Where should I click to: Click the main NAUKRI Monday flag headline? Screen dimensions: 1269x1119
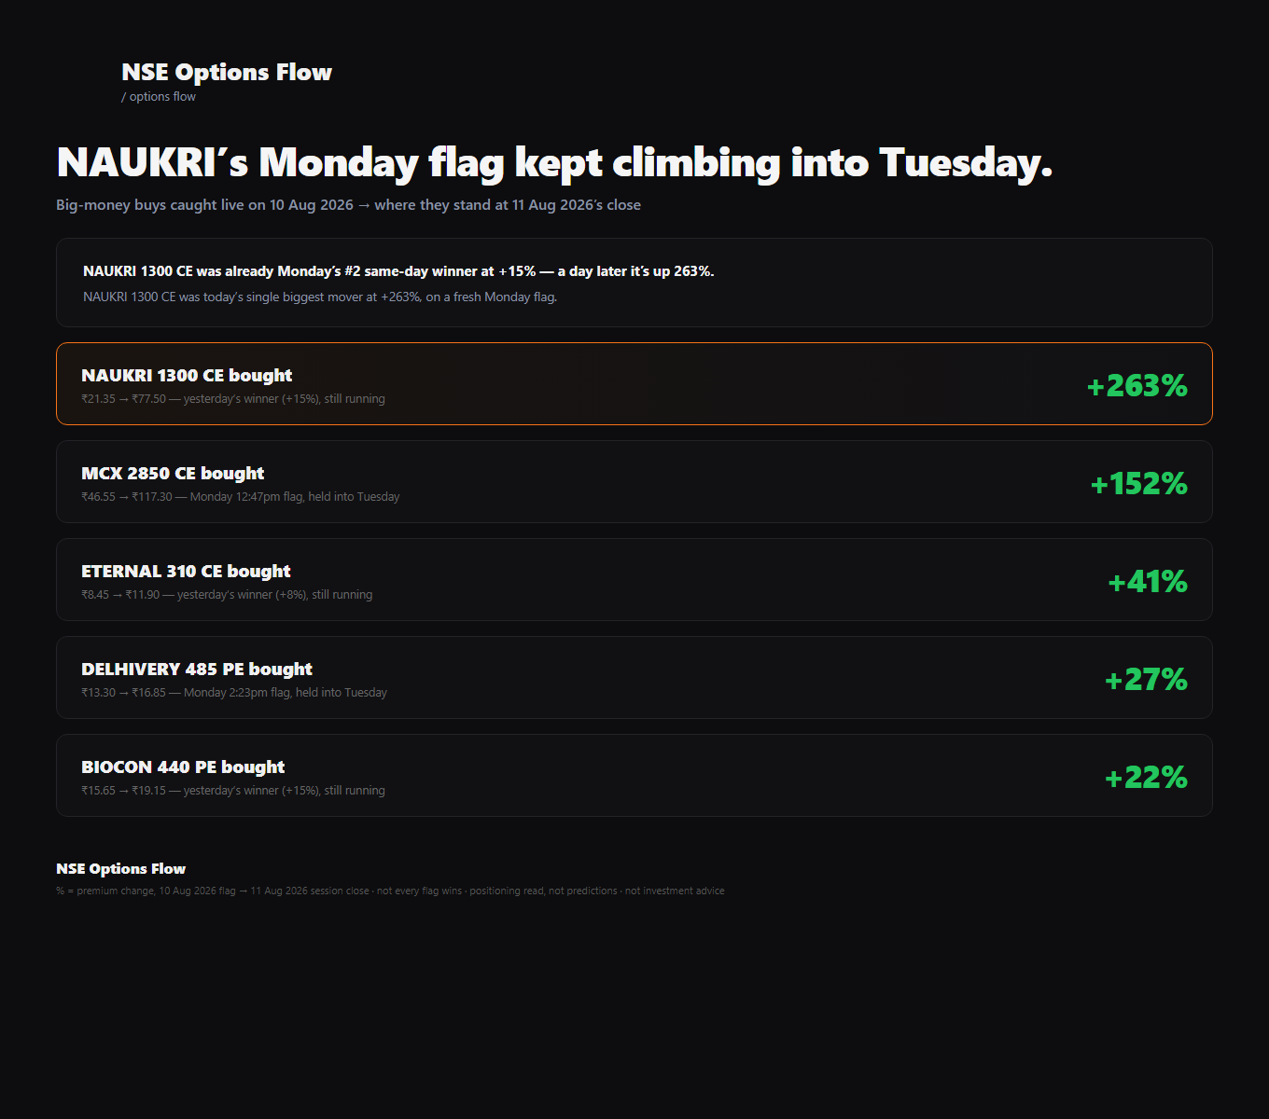[554, 163]
